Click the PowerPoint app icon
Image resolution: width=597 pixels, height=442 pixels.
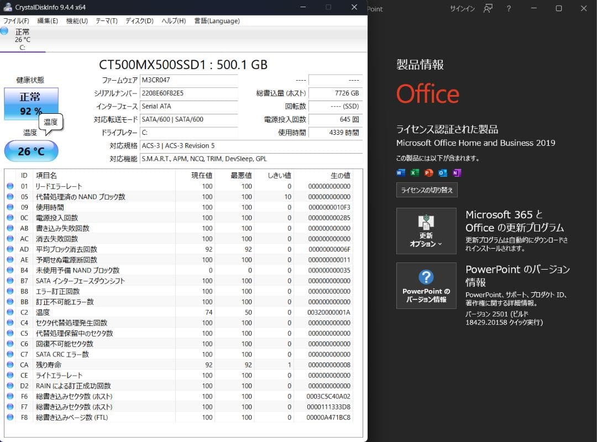(428, 173)
